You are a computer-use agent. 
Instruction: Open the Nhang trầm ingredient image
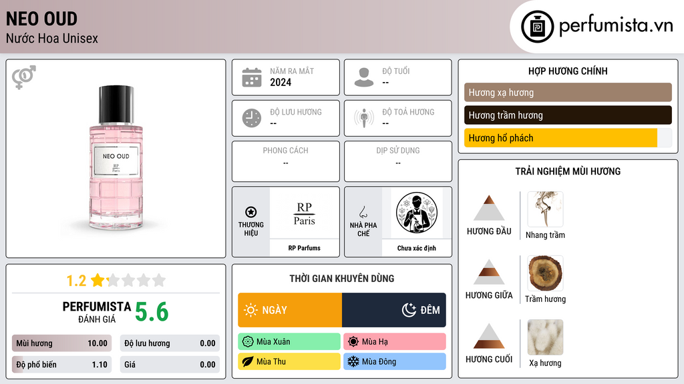click(x=545, y=209)
